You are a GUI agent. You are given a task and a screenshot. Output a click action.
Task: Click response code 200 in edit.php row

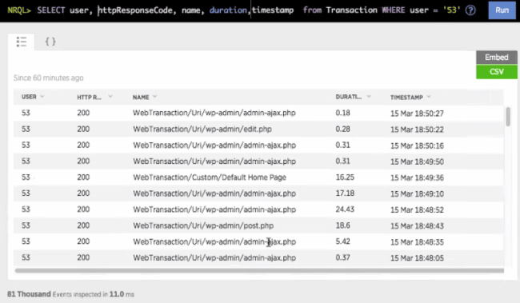[x=83, y=129]
